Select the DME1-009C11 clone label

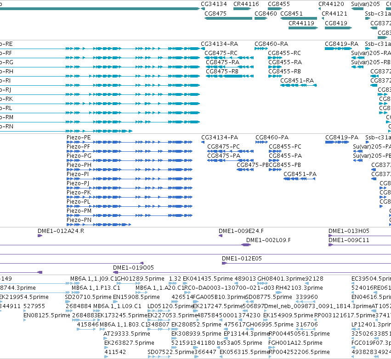click(x=349, y=240)
